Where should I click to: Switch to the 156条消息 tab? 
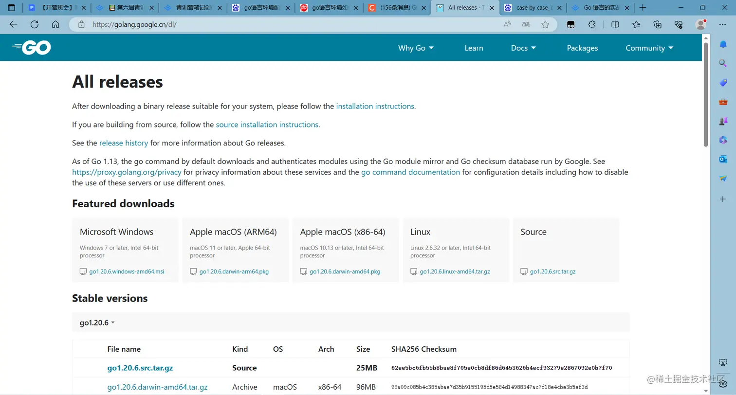tap(397, 8)
